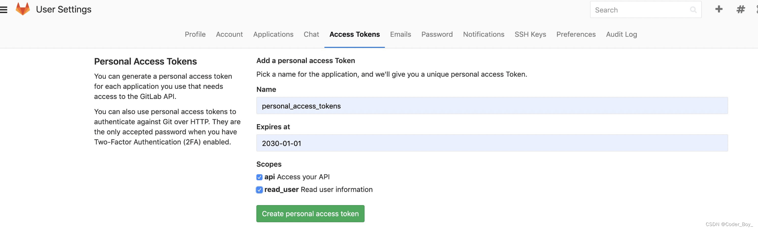Uncheck the api scope checkbox
The width and height of the screenshot is (758, 230).
[x=259, y=177]
